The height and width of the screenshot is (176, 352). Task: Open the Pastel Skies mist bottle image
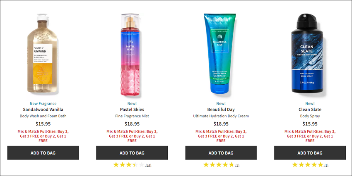pyautogui.click(x=130, y=55)
